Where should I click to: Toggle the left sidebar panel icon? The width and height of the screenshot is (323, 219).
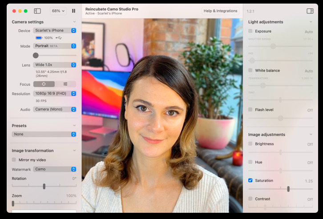37,11
